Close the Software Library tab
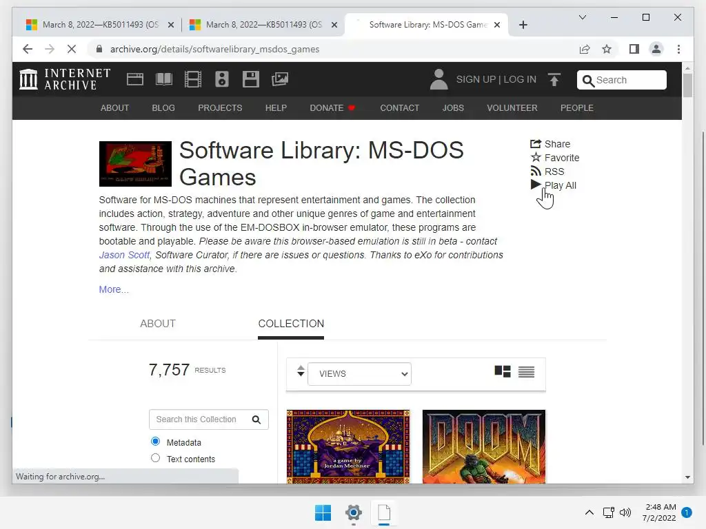 point(497,25)
